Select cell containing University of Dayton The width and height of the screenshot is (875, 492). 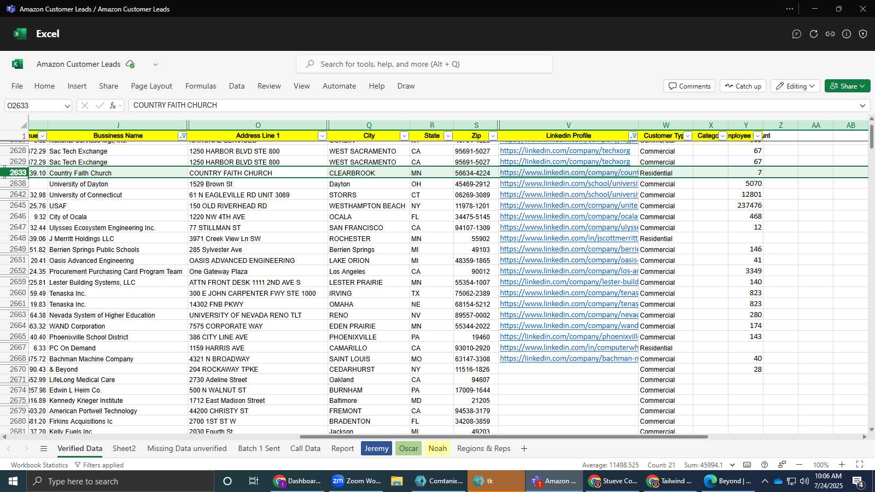point(118,184)
